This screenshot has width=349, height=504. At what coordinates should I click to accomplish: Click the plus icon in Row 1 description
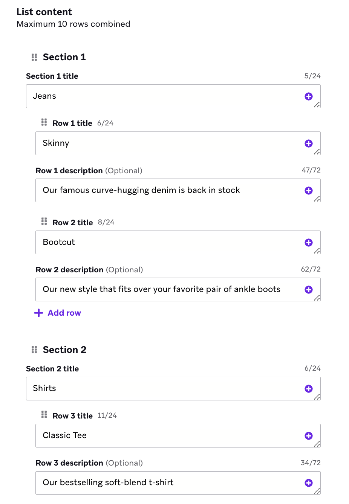pyautogui.click(x=309, y=191)
